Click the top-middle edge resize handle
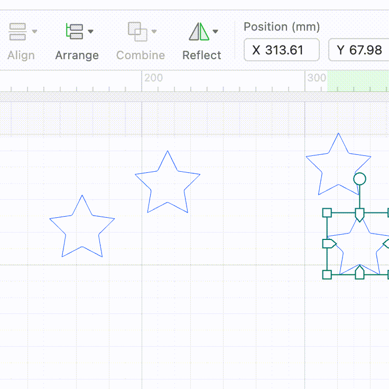Image resolution: width=389 pixels, height=389 pixels. [360, 215]
